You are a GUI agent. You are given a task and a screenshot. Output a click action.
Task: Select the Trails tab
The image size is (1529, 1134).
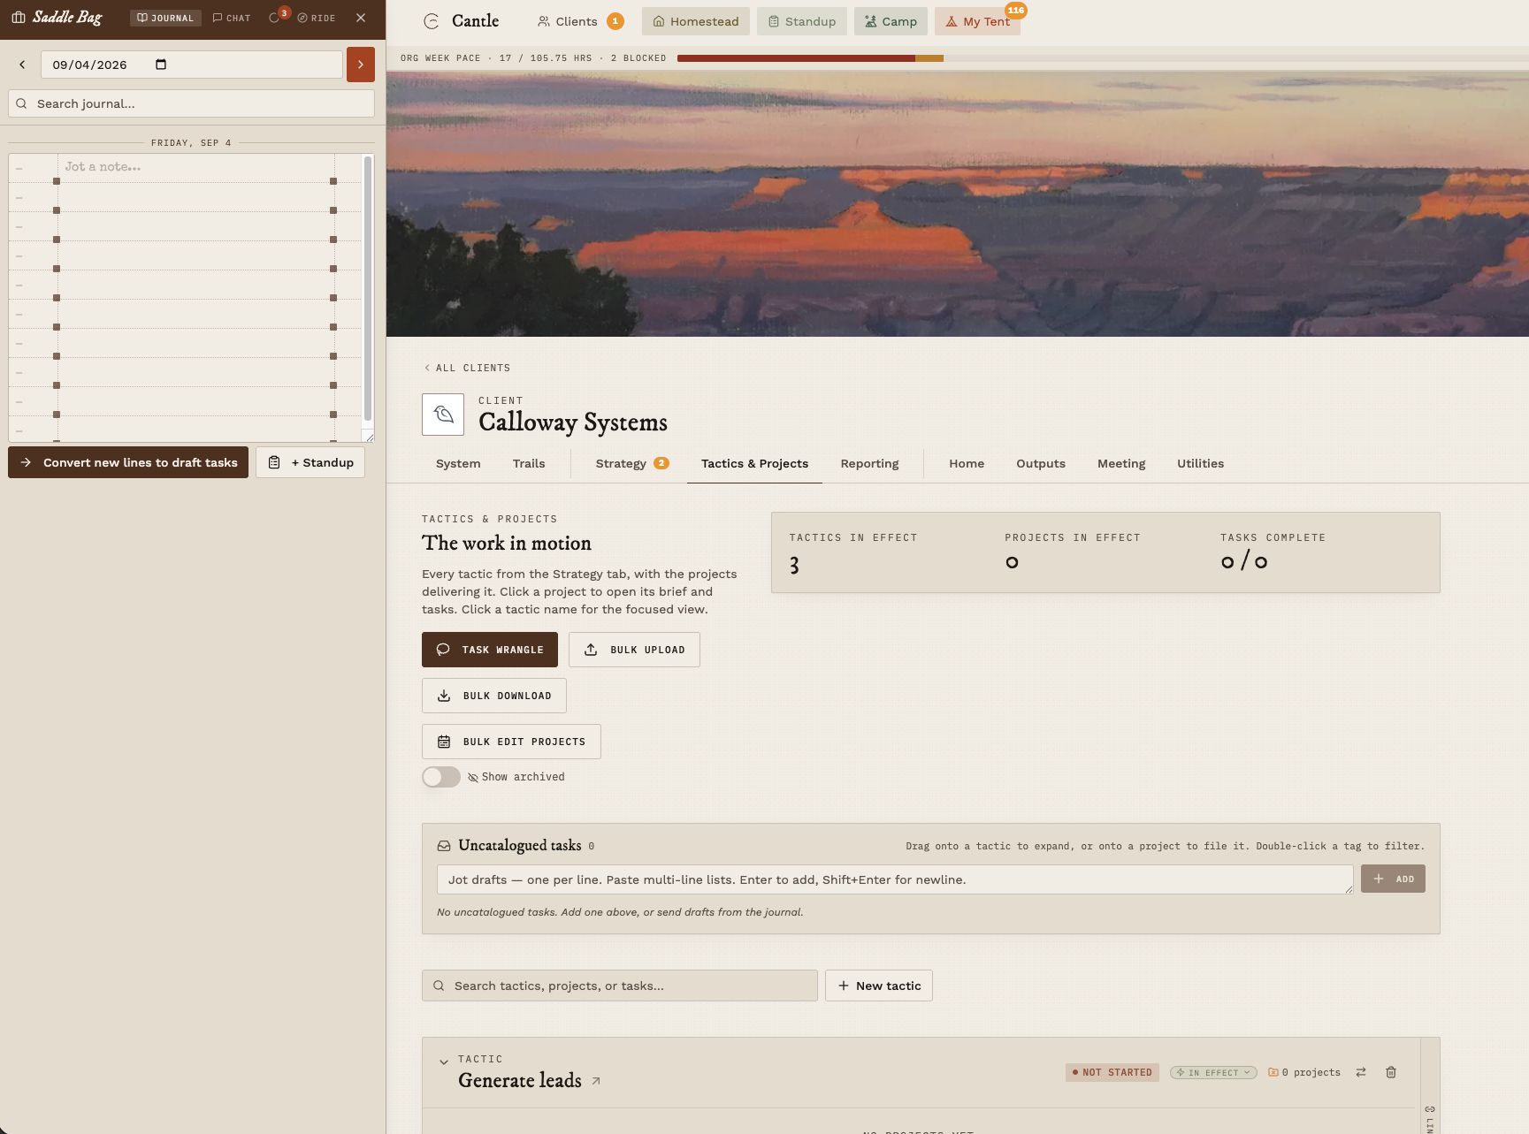529,463
